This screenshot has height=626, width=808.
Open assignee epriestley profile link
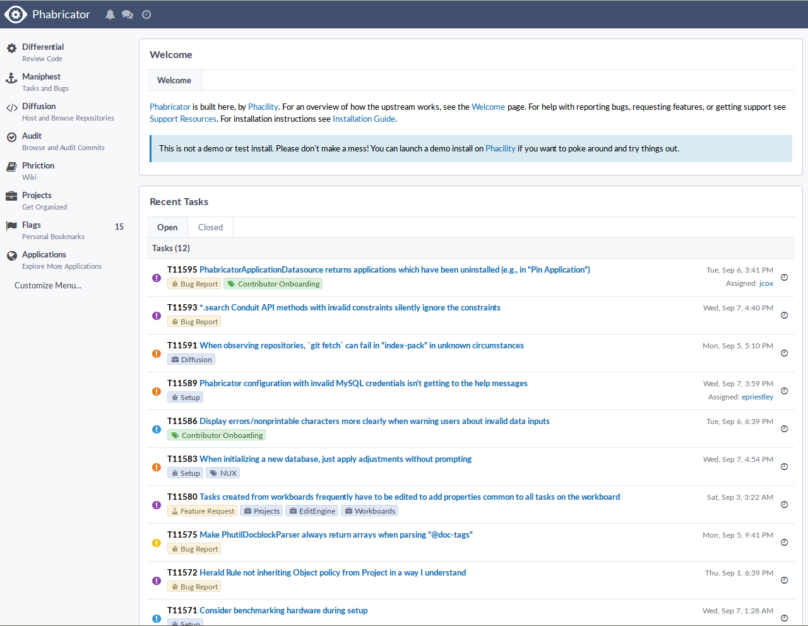click(757, 397)
